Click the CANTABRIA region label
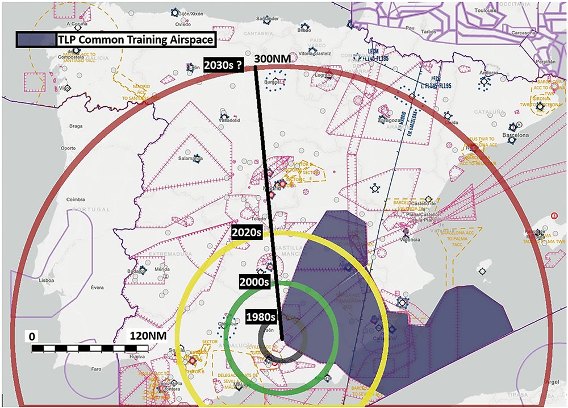Image resolution: width=568 pixels, height=408 pixels. 258,34
